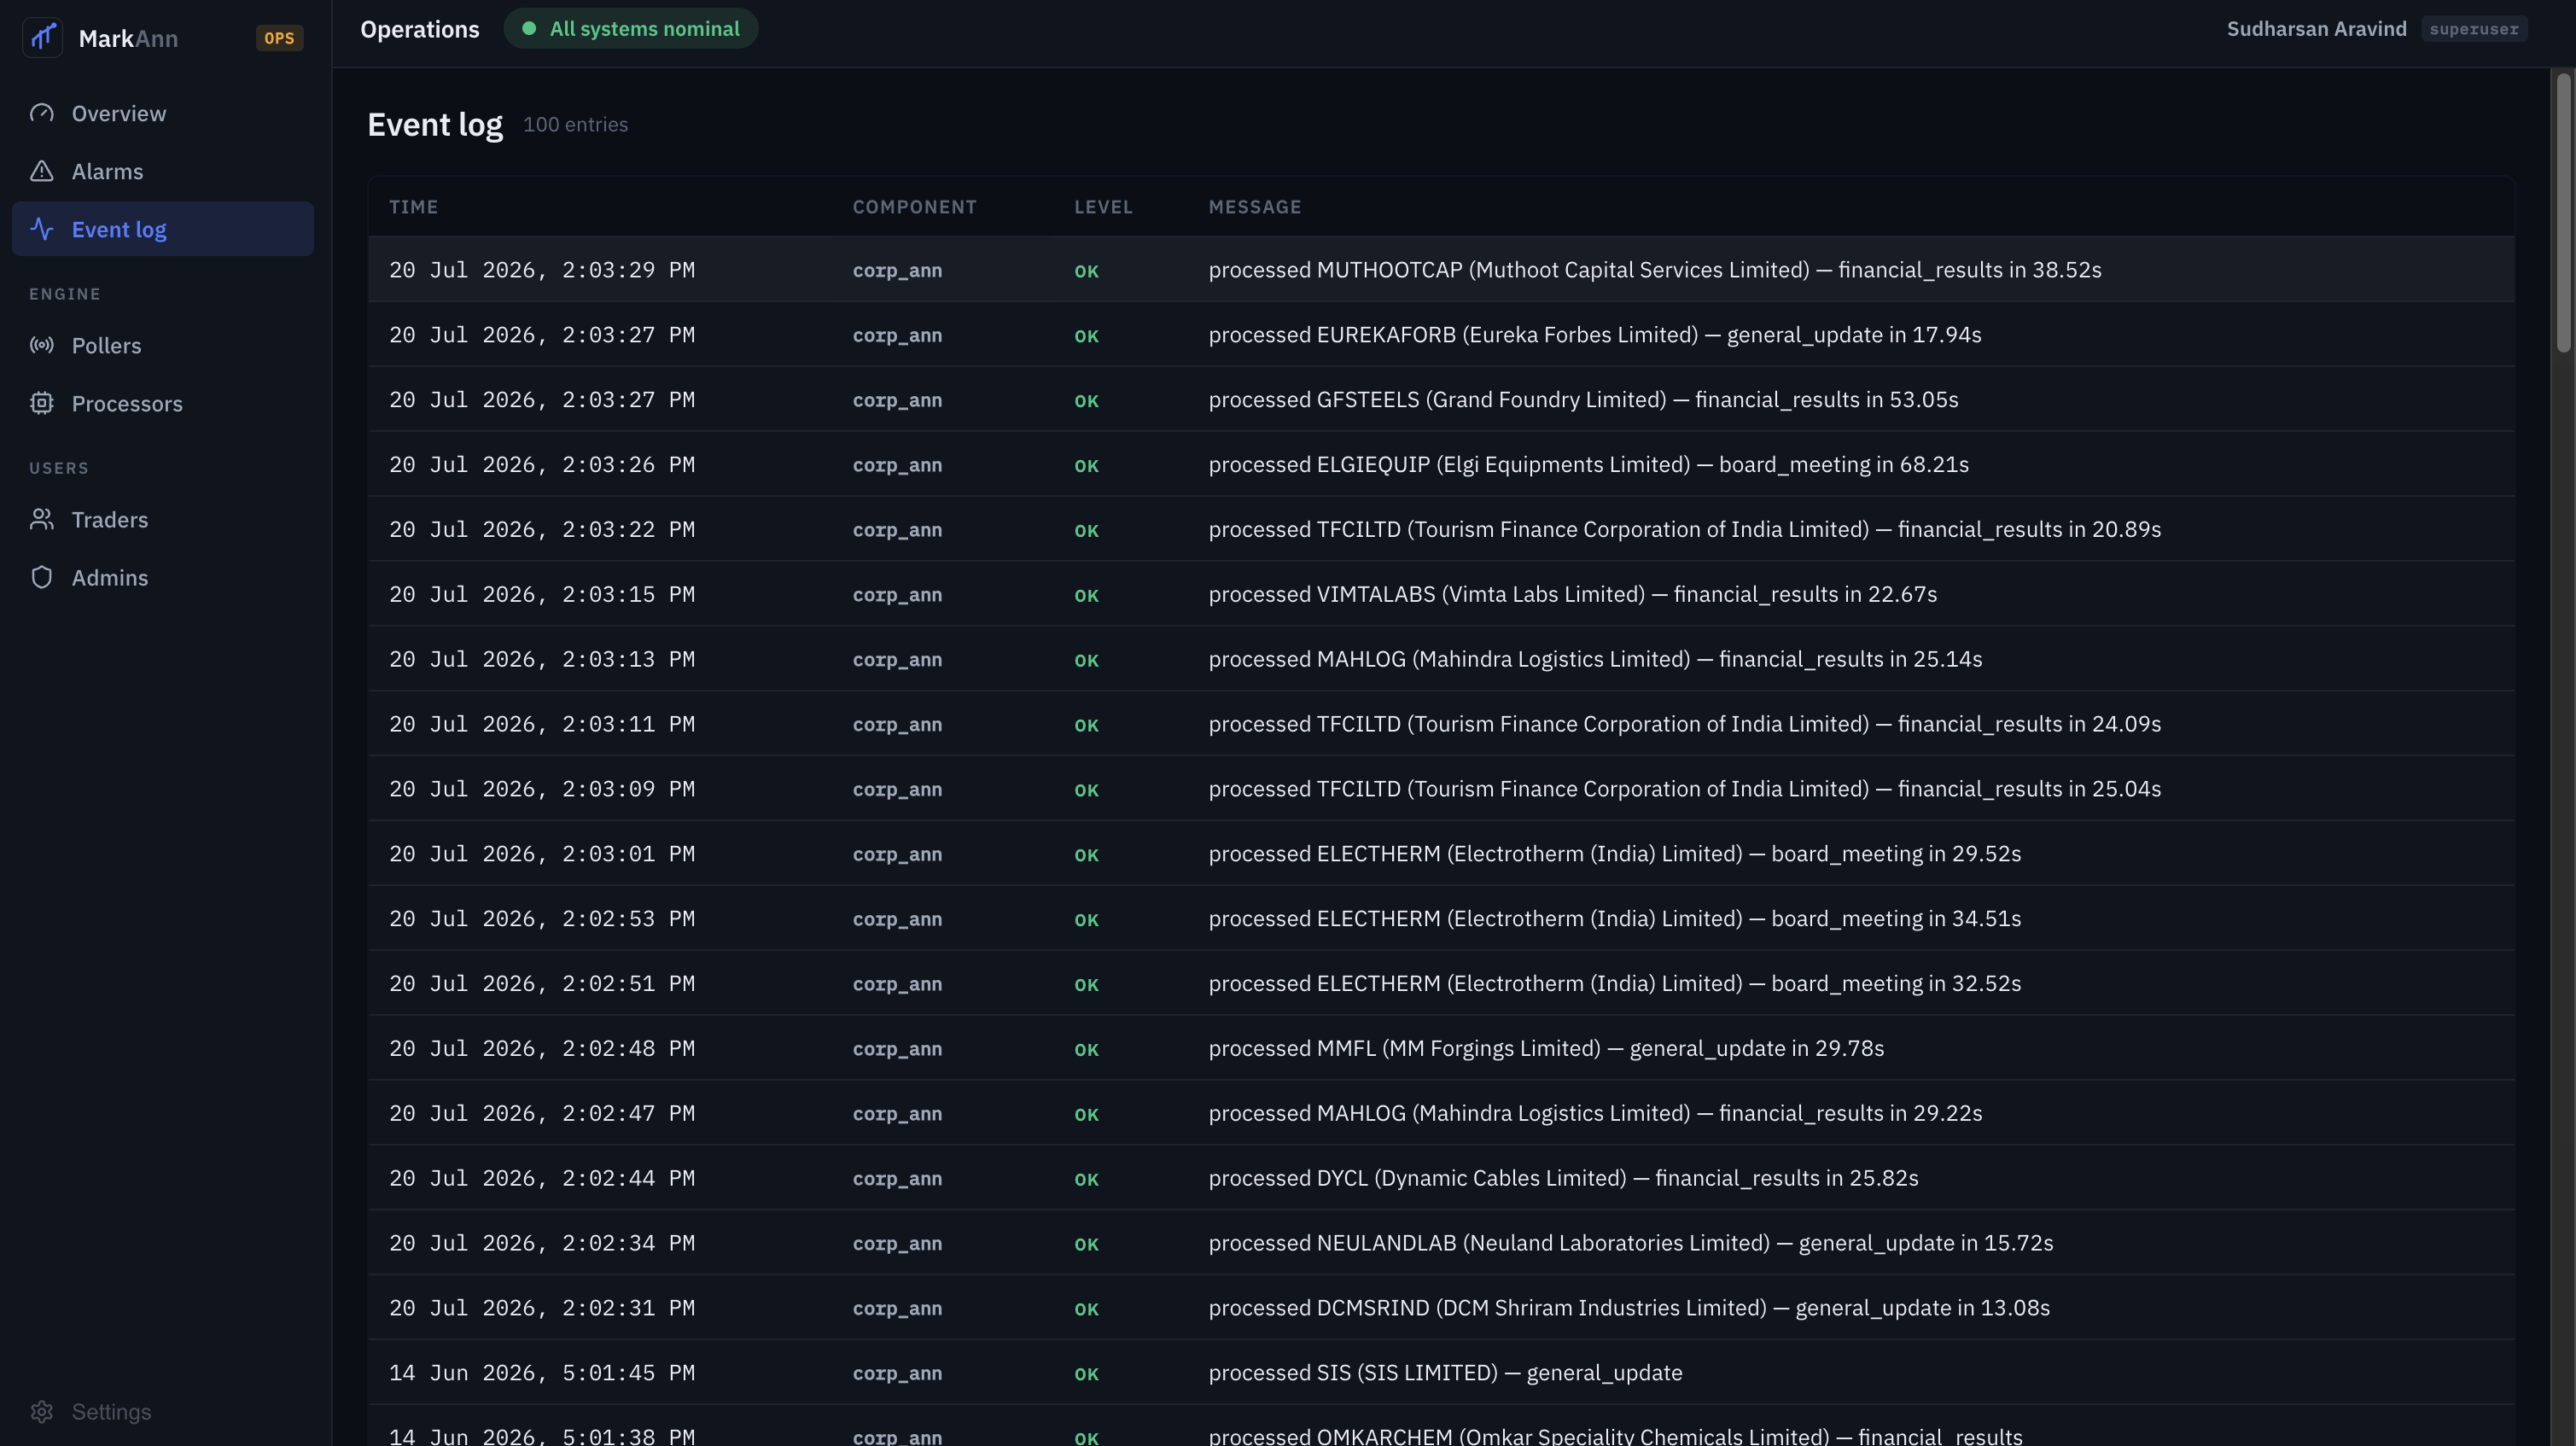Viewport: 2576px width, 1446px height.
Task: Open the Overview page
Action: pyautogui.click(x=163, y=113)
